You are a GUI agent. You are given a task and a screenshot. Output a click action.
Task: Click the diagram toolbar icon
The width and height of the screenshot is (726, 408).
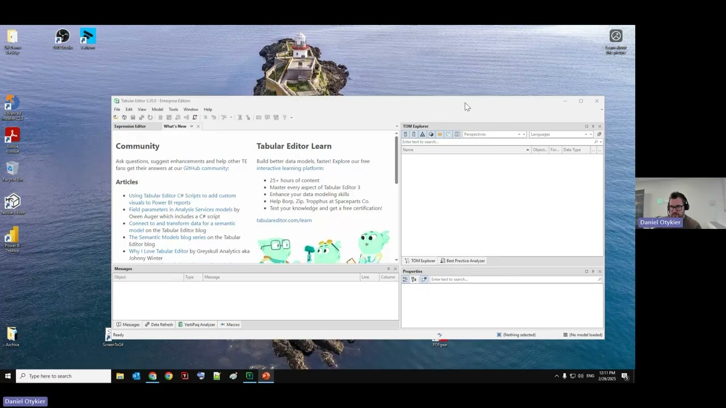point(187,117)
